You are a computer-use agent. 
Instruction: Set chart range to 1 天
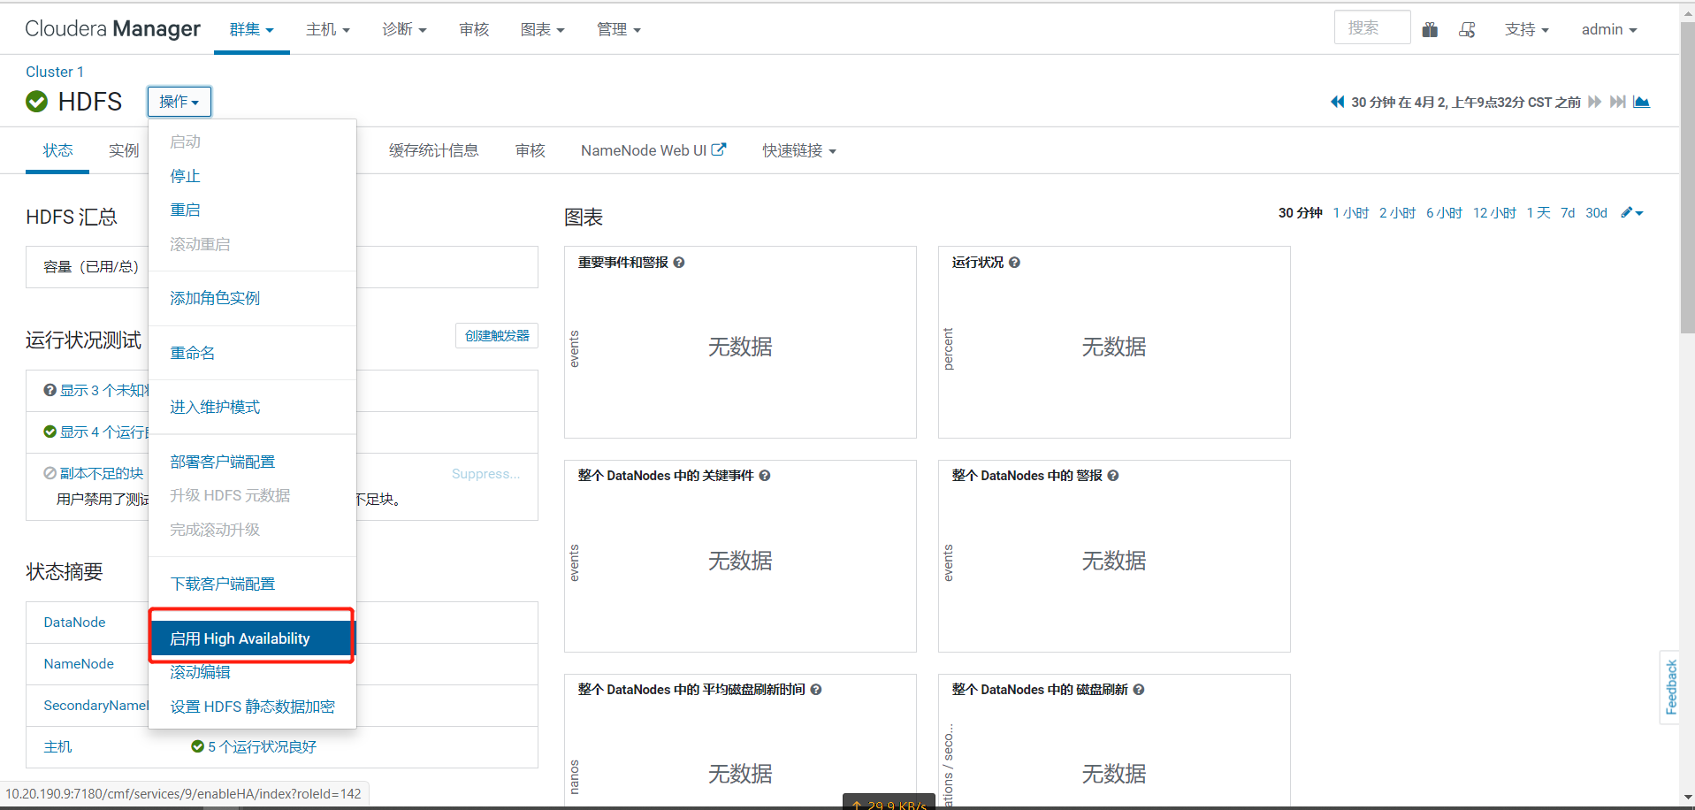point(1538,213)
